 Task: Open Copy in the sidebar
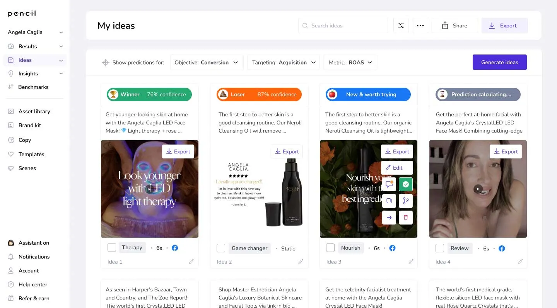click(x=25, y=140)
